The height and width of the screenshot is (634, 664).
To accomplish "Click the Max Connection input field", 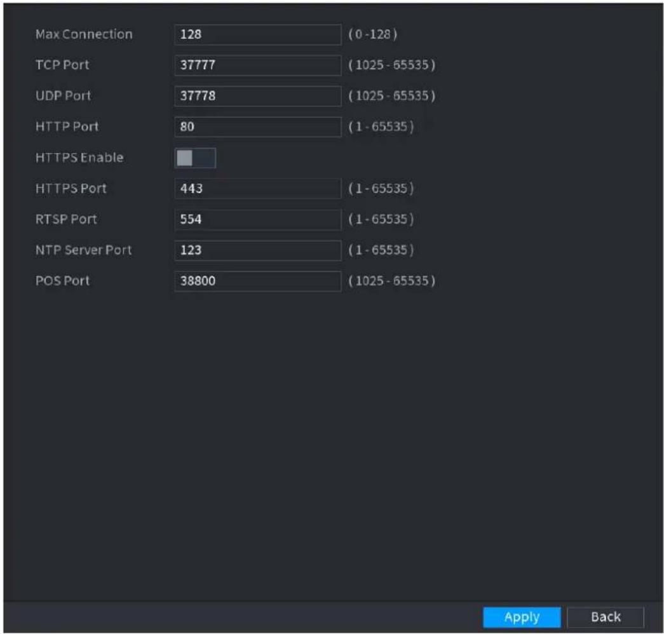I will point(257,34).
